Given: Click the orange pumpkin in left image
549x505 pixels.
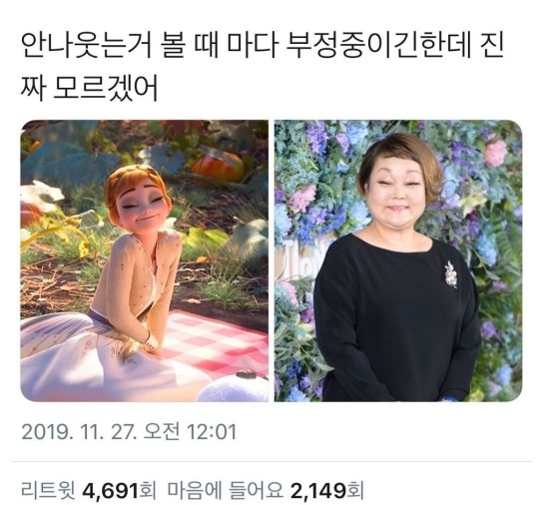Looking at the screenshot, I should click(x=218, y=166).
